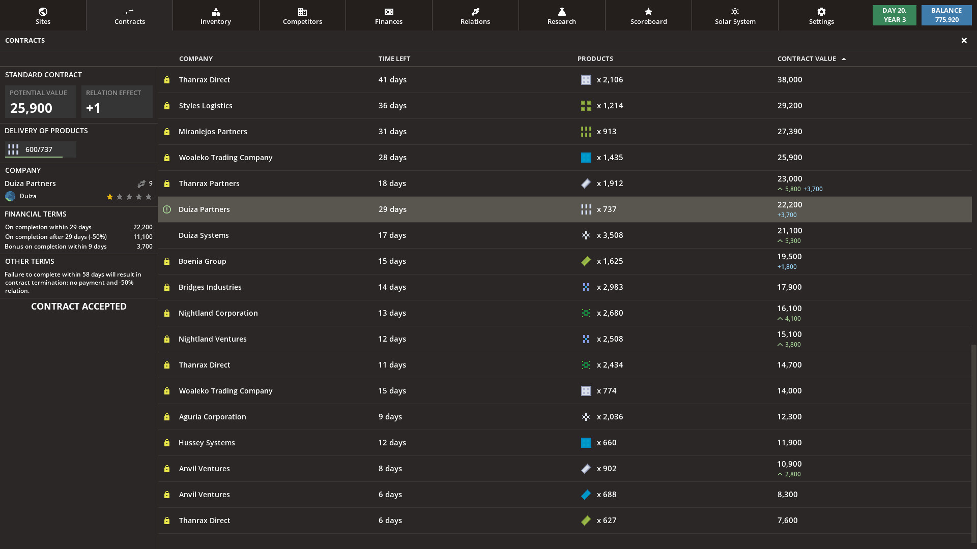977x549 pixels.
Task: Toggle the padlock on Thanrax Direct contract
Action: click(x=166, y=80)
